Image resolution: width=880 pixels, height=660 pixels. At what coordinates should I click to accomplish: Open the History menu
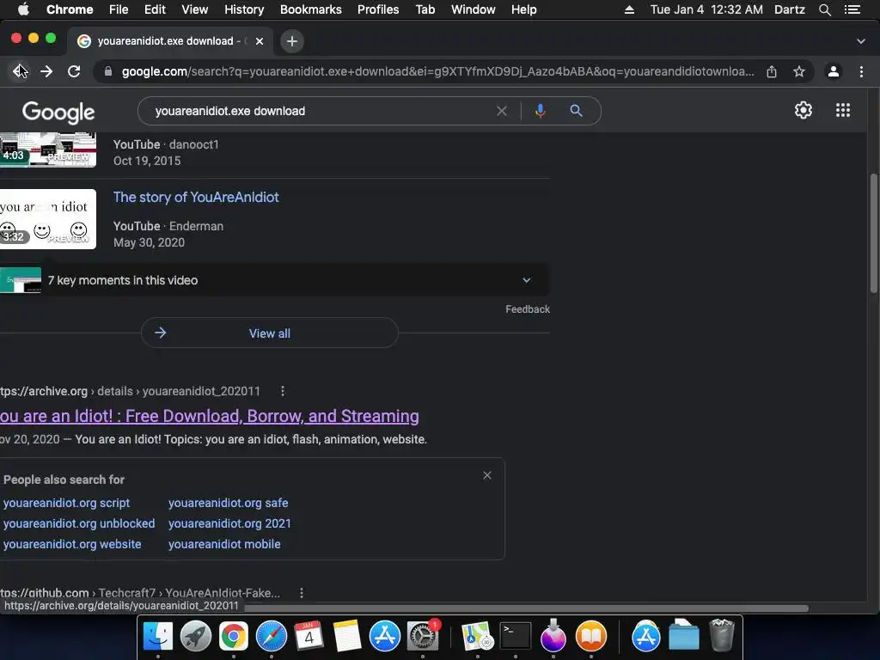point(244,9)
